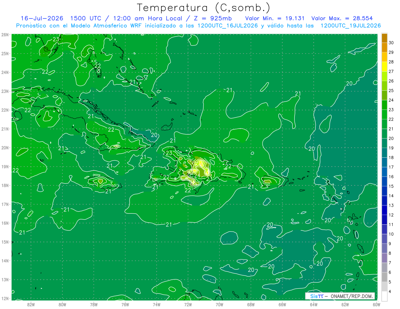Click the latitude axis label "12N"

(5, 298)
